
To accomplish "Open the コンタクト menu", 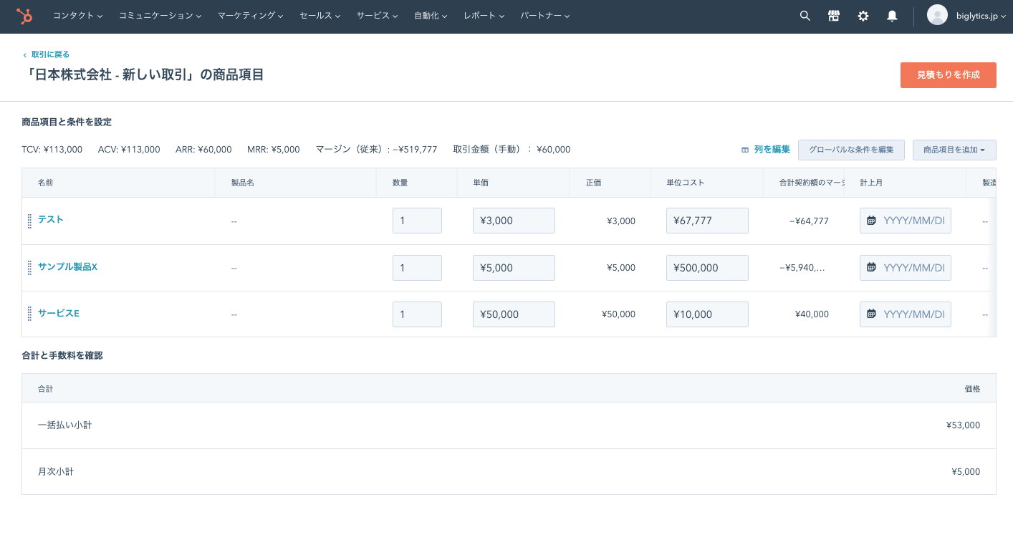I will pyautogui.click(x=77, y=16).
